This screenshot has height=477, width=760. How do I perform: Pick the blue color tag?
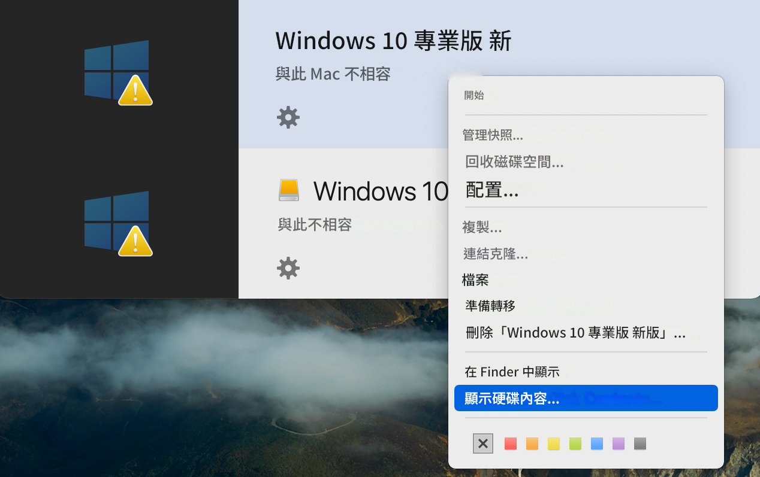[x=597, y=443]
